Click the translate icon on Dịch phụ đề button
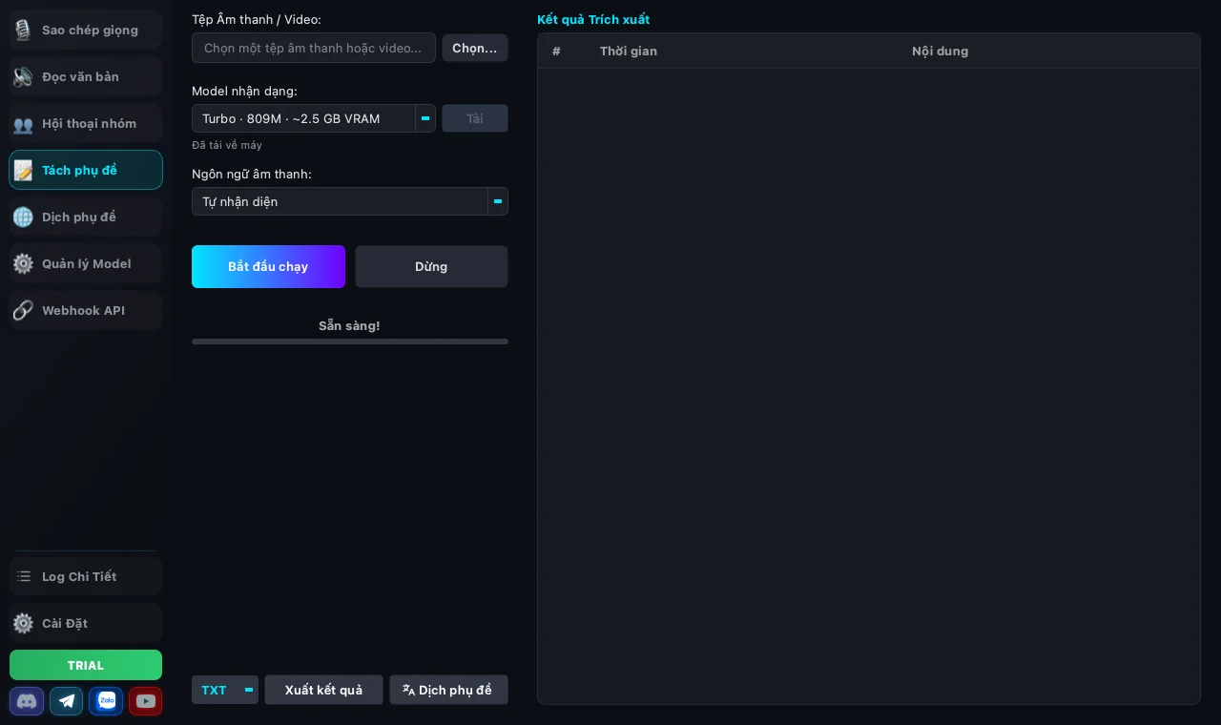Screen dimensions: 1221x725 [x=408, y=690]
